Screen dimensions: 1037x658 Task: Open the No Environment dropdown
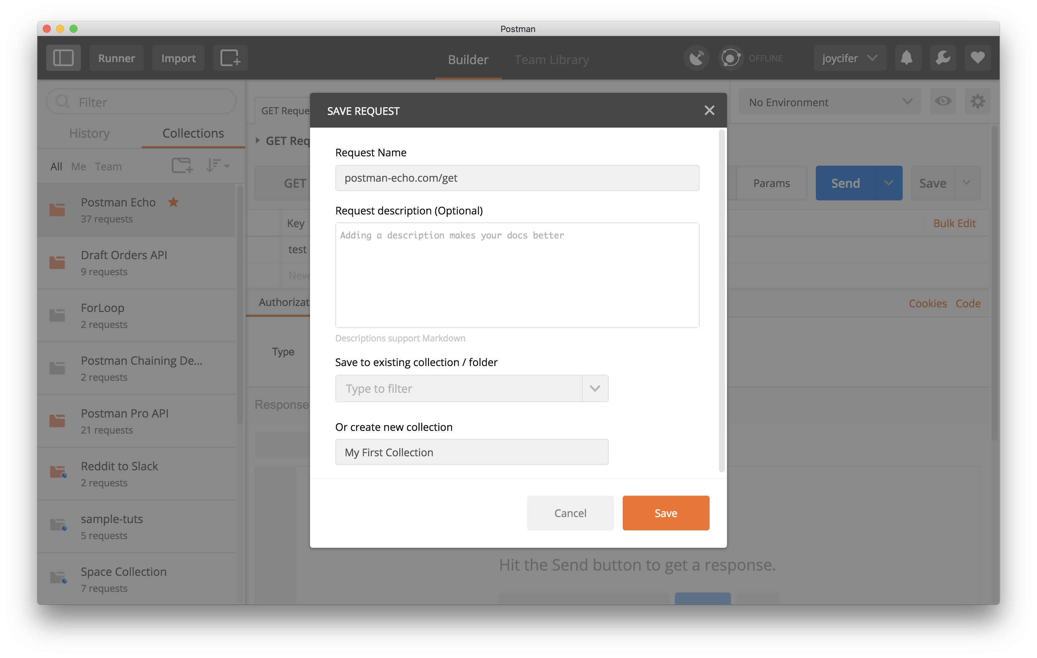830,102
